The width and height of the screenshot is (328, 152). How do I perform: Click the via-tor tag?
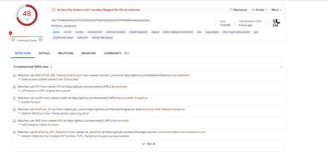[67, 32]
